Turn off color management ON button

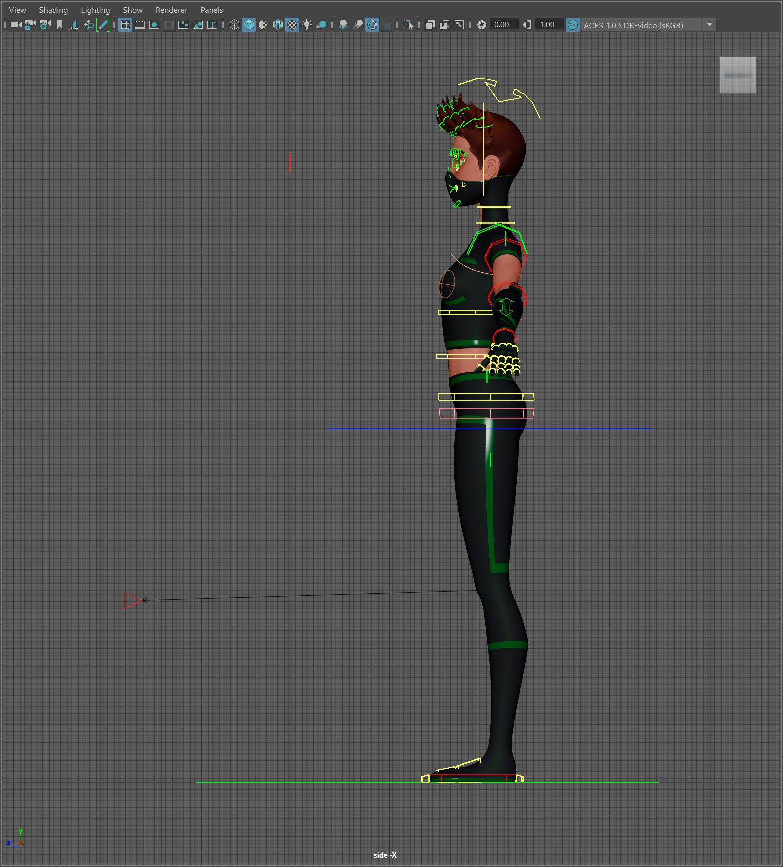573,25
